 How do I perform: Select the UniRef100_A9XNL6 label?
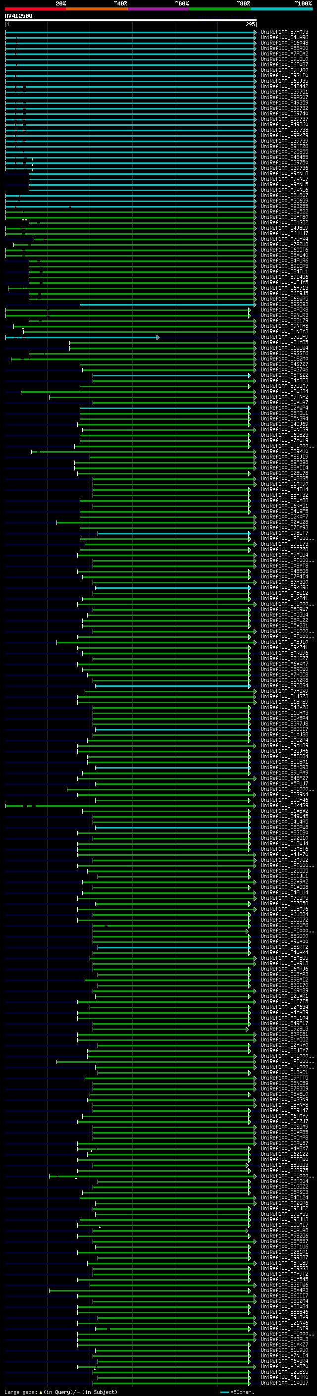(284, 190)
